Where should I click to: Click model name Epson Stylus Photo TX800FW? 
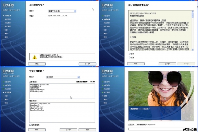tap(58, 16)
